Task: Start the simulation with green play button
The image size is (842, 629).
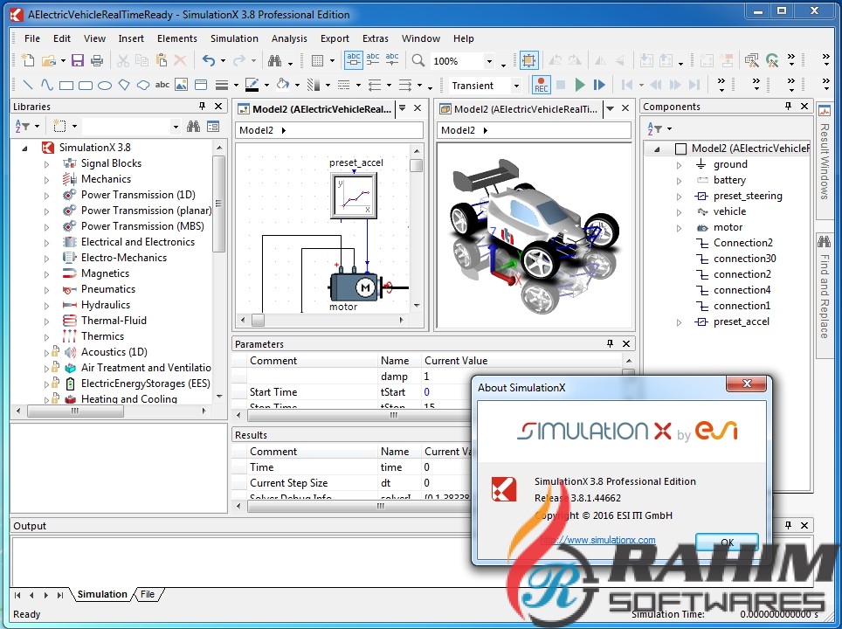Action: point(580,85)
